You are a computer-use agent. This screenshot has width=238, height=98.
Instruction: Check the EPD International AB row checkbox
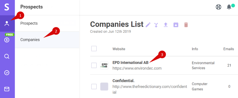tap(94, 66)
